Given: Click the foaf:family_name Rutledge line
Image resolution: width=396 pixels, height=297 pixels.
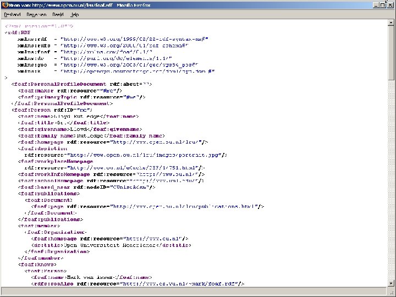Looking at the screenshot, I should point(91,136).
